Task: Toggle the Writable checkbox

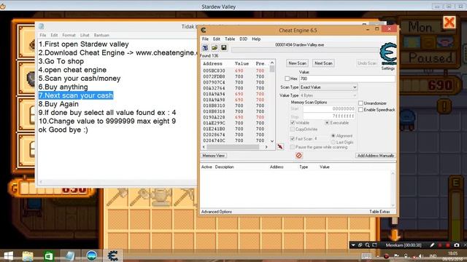Action: [x=293, y=123]
